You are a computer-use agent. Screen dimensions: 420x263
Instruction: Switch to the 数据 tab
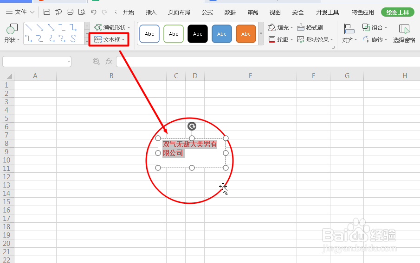(x=230, y=13)
